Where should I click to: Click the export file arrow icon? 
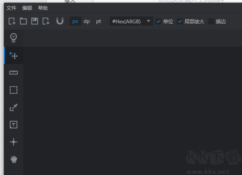[x=46, y=21]
